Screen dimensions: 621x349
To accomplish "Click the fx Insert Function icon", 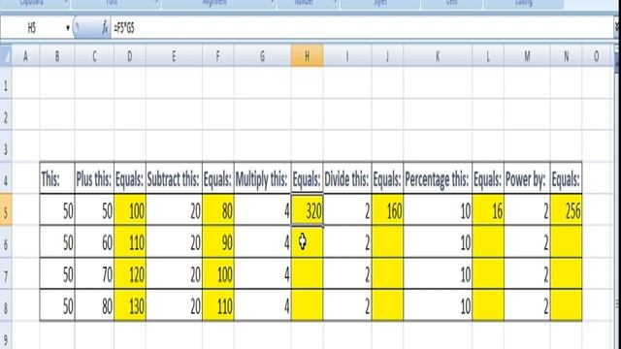I will point(105,28).
